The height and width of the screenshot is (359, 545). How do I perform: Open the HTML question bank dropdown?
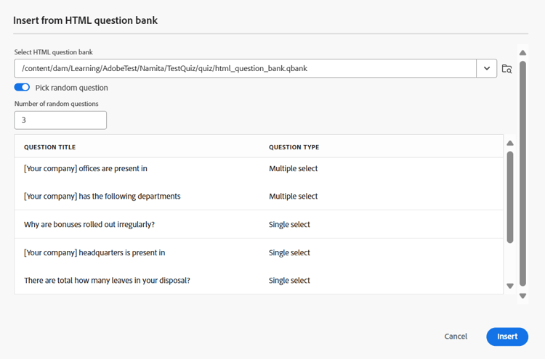click(x=487, y=69)
